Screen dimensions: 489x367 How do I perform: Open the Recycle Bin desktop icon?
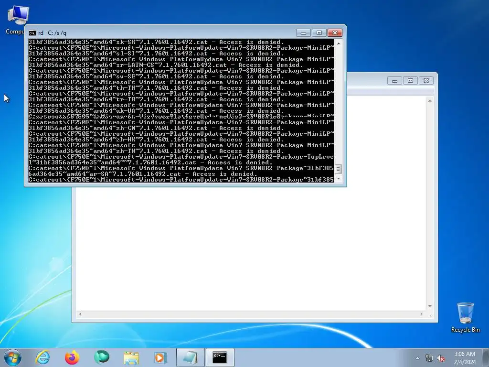[465, 317]
